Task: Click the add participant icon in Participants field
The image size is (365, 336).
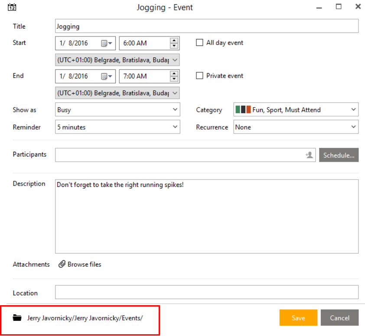Action: click(309, 155)
